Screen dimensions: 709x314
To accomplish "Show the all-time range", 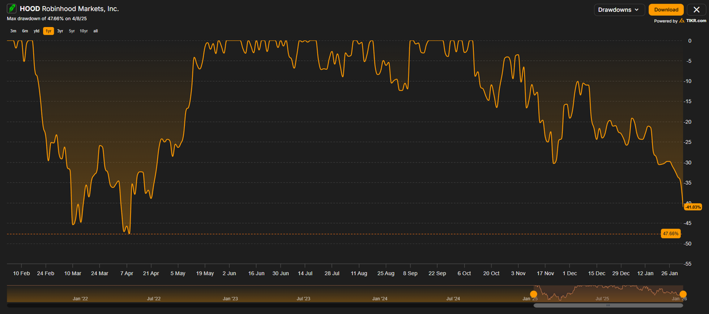I will 95,31.
